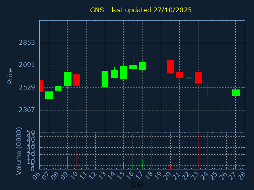
Task: Select the green volume bar on day 13
Action: coord(105,161)
